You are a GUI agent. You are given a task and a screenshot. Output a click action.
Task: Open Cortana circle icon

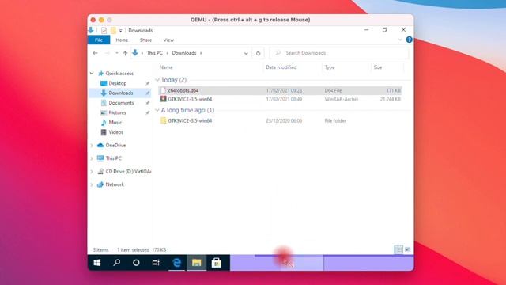pos(136,263)
